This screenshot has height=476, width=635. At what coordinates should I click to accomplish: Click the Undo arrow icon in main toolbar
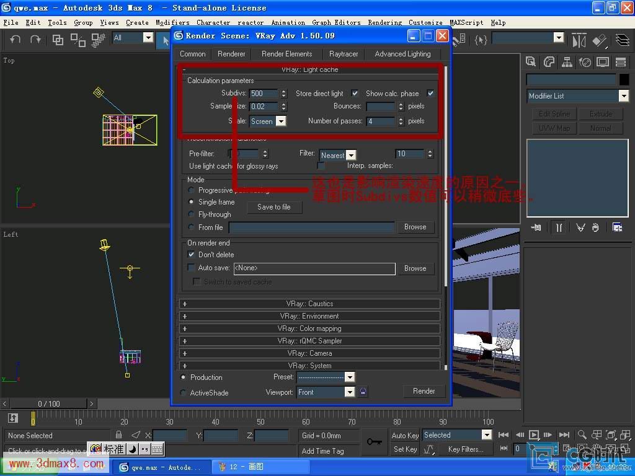(15, 39)
